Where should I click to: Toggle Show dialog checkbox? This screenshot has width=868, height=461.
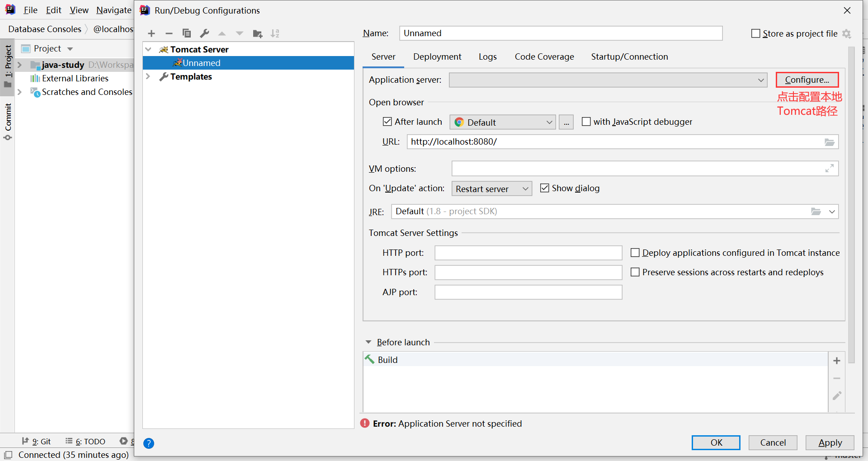[544, 188]
